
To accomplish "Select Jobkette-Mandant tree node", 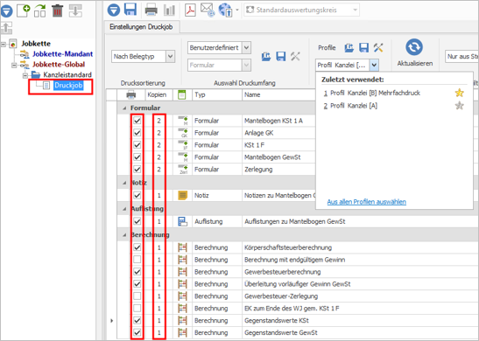I will pos(63,54).
